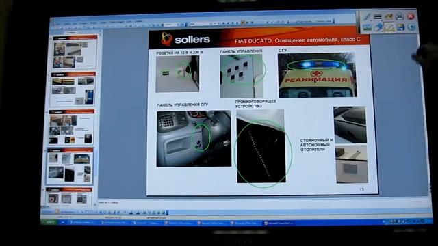
Task: Click the green picture icon in floating toolbar
Action: click(x=367, y=27)
